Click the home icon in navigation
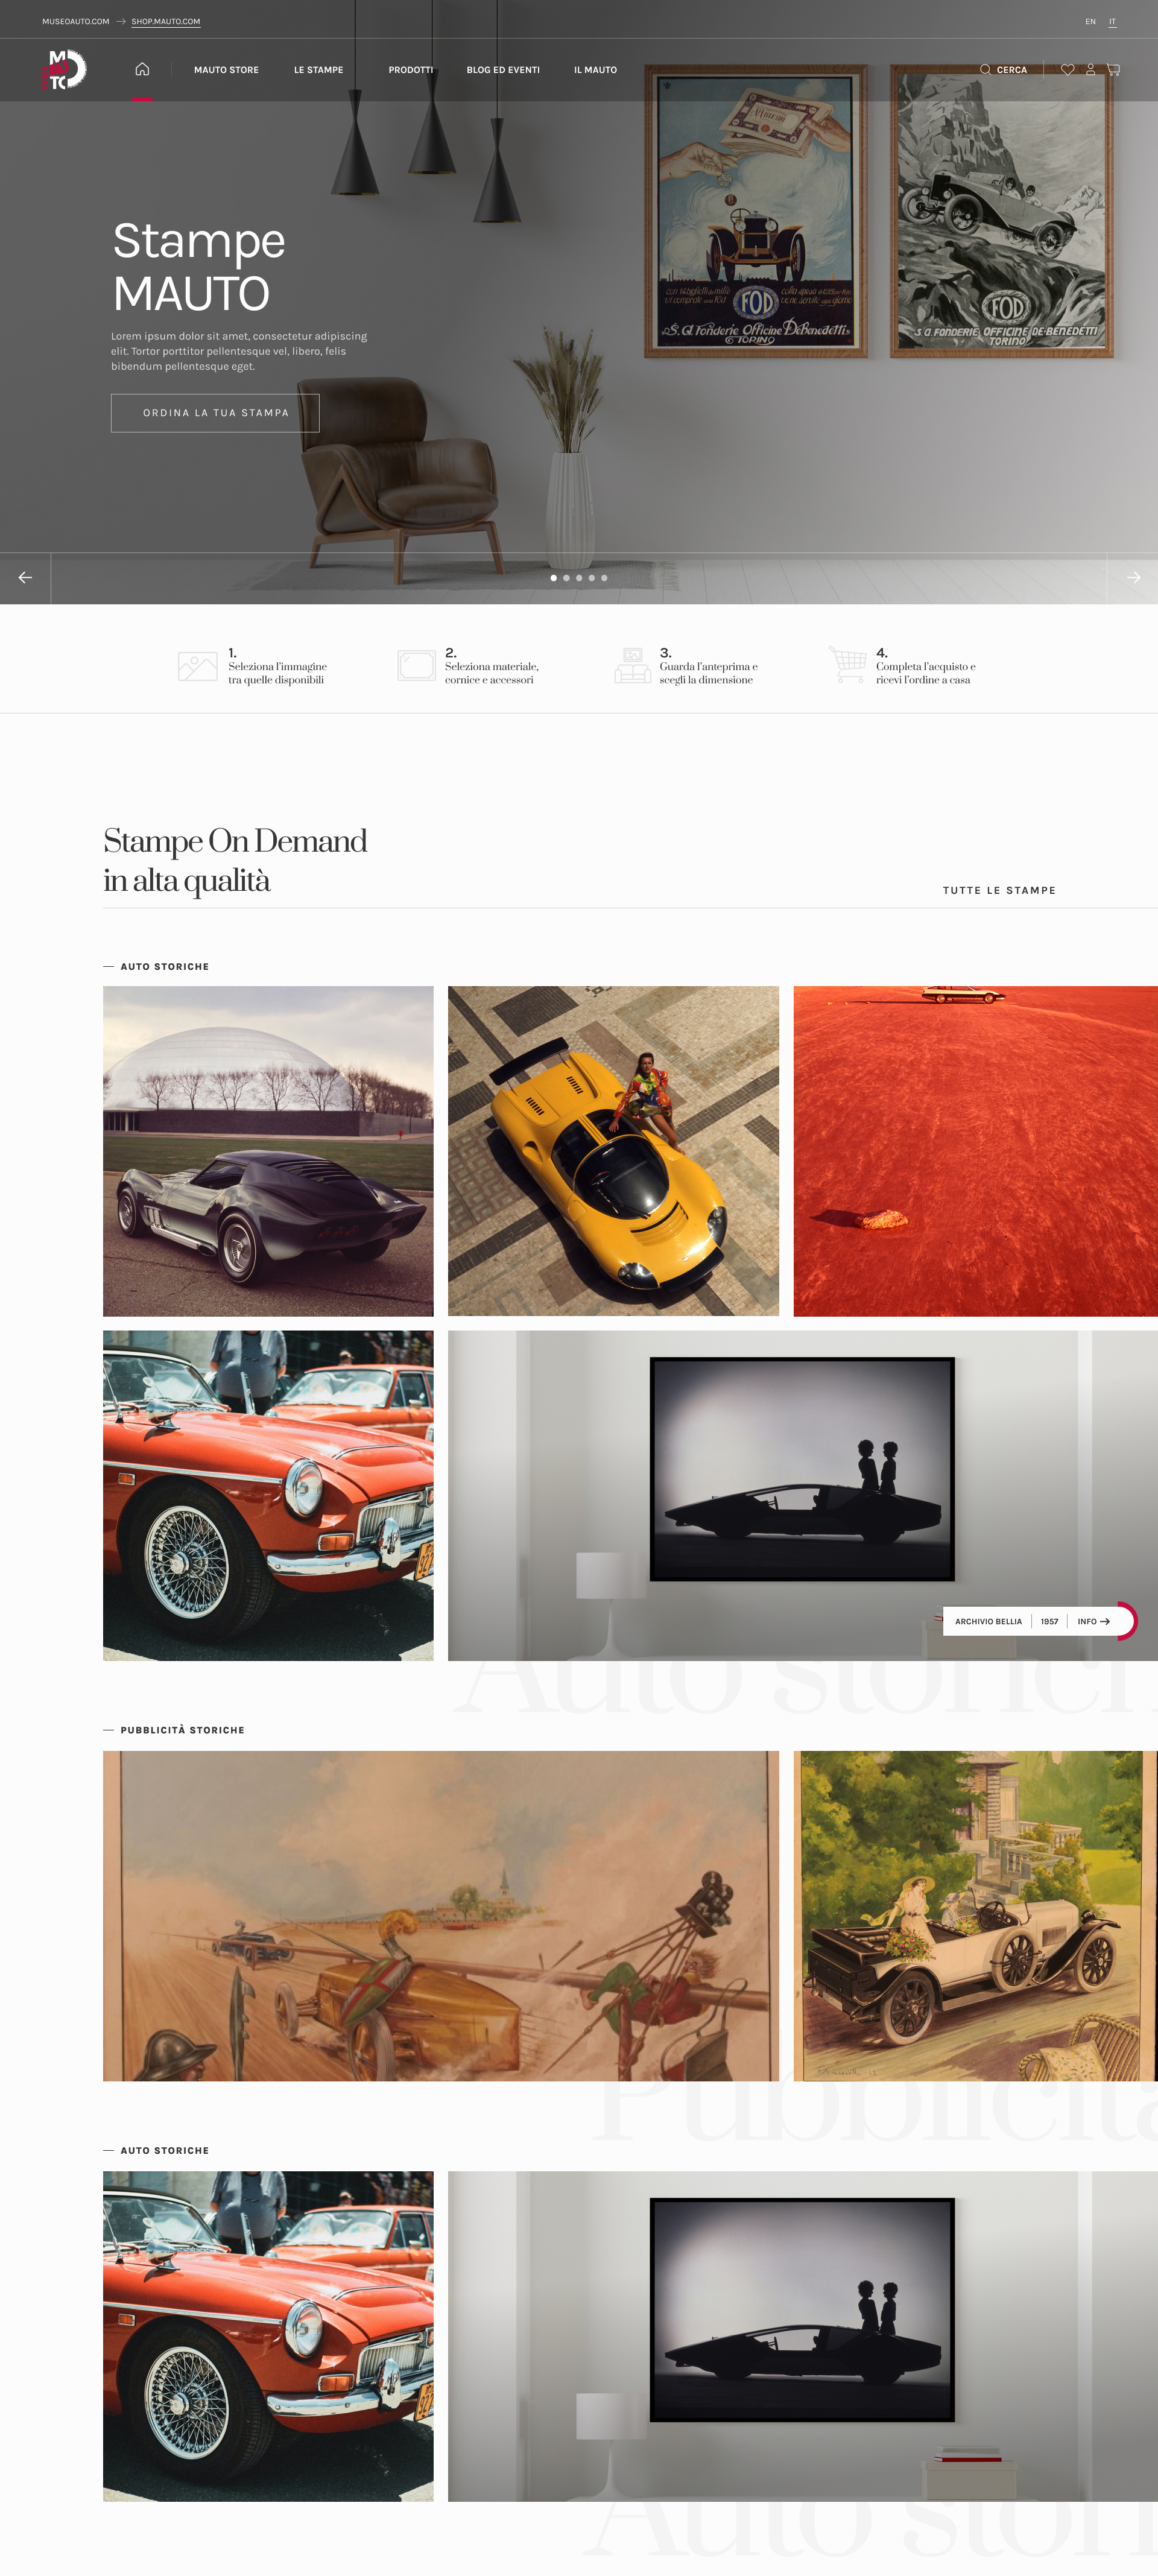1158x2576 pixels. click(142, 69)
